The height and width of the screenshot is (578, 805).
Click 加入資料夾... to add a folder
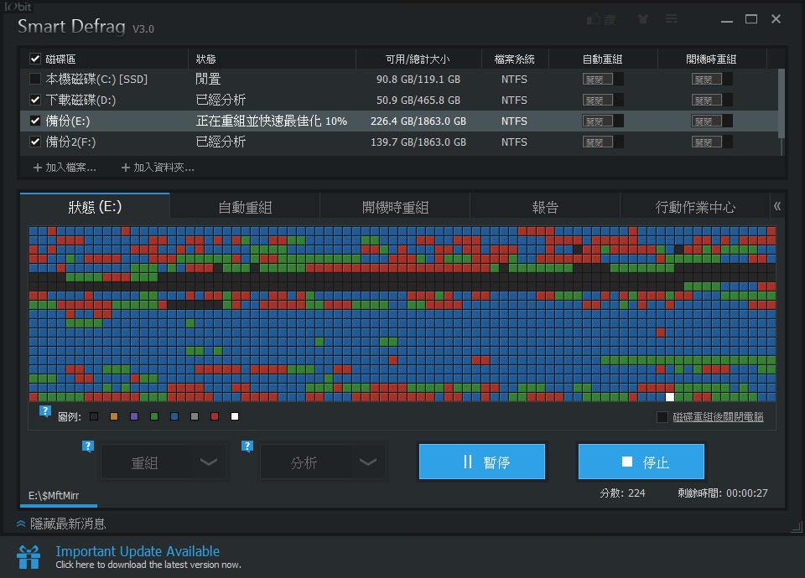[158, 168]
